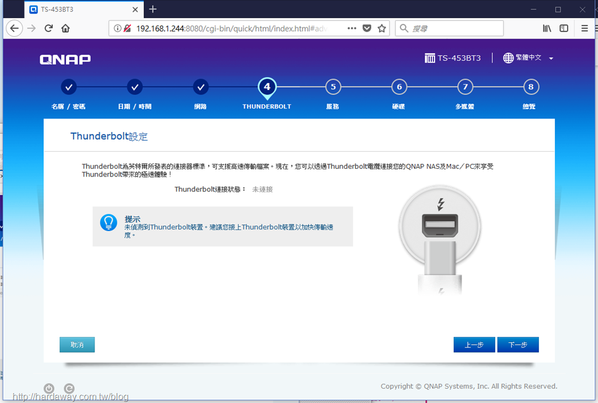Image resolution: width=598 pixels, height=403 pixels.
Task: Click the TS-453BT3 NAS device icon
Action: coord(430,58)
